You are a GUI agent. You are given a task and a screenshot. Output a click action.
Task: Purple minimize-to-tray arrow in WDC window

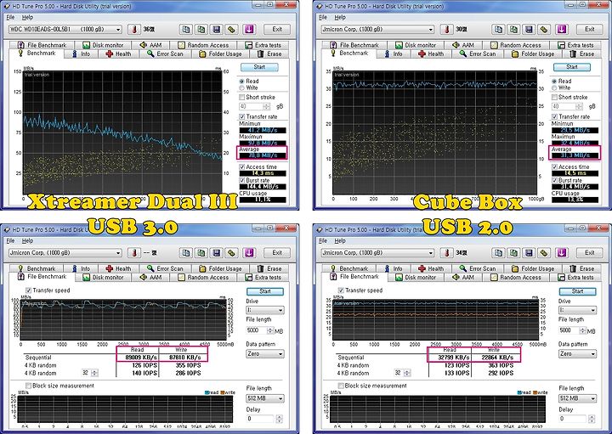pos(249,30)
